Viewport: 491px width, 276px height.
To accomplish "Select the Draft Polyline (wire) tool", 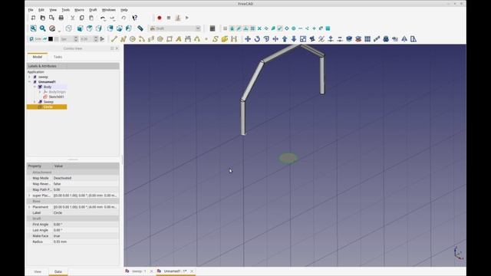I will coord(123,39).
